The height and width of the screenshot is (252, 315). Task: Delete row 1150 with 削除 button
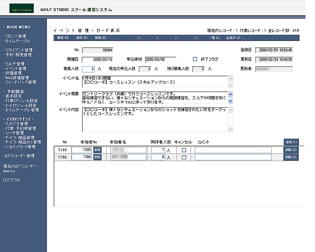pos(291,157)
